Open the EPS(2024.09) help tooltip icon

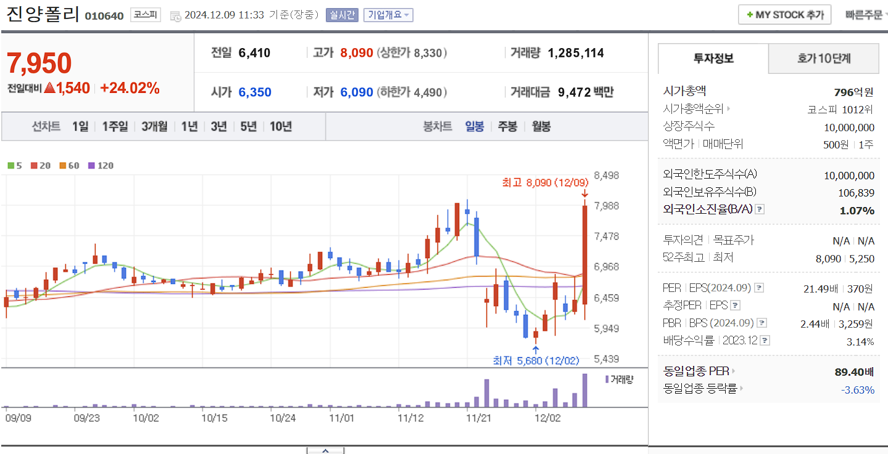(x=758, y=288)
